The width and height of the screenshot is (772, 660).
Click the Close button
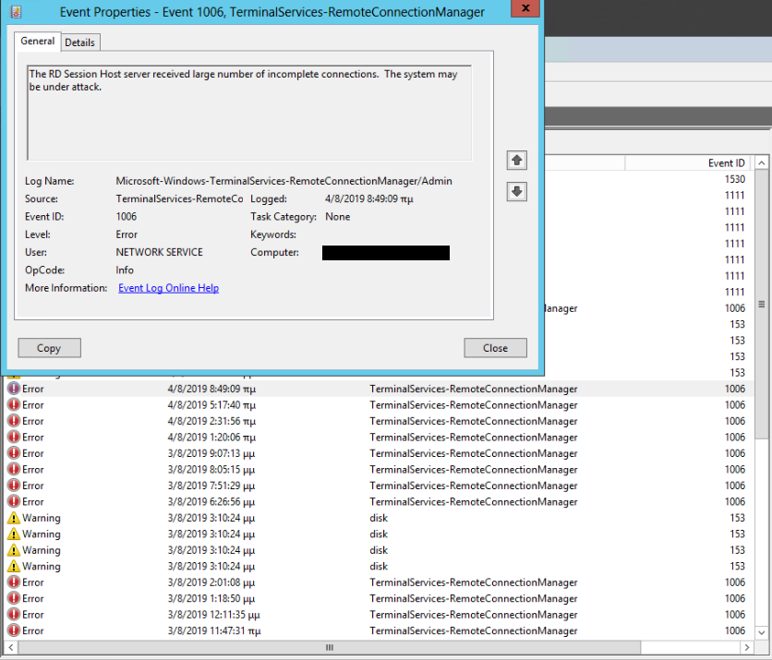(495, 348)
